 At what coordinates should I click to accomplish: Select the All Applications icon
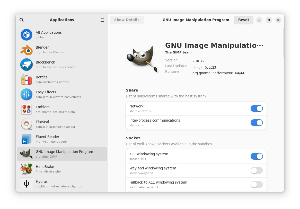point(27,35)
